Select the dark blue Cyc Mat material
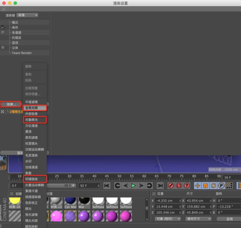Screen dimensions: 241x228 70,203
